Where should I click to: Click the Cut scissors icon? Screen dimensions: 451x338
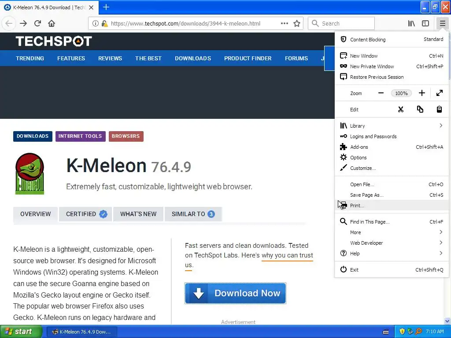[x=401, y=109]
